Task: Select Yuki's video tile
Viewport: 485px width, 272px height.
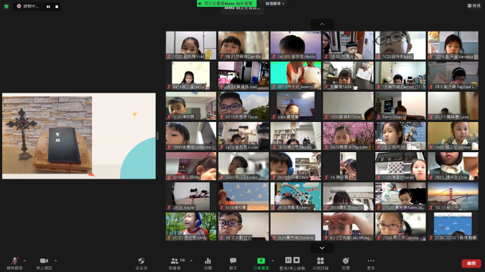Action: click(191, 45)
